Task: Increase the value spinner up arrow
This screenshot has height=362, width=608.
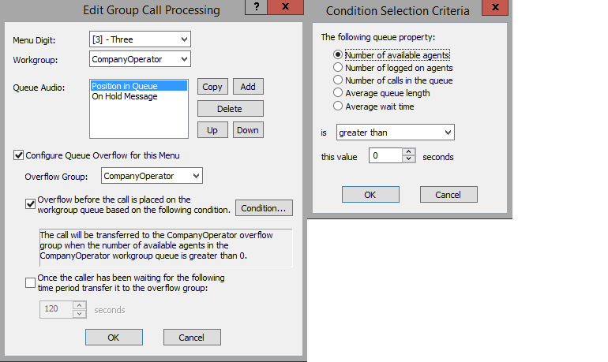Action: (409, 152)
